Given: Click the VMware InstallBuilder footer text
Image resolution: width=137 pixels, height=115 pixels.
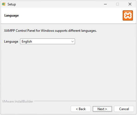Looking at the screenshot, I should [18, 101].
